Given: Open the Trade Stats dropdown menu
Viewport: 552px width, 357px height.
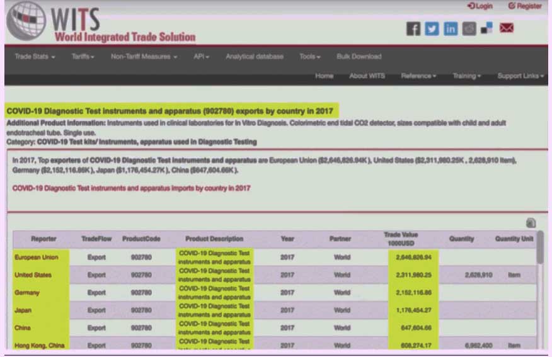Looking at the screenshot, I should click(x=35, y=57).
